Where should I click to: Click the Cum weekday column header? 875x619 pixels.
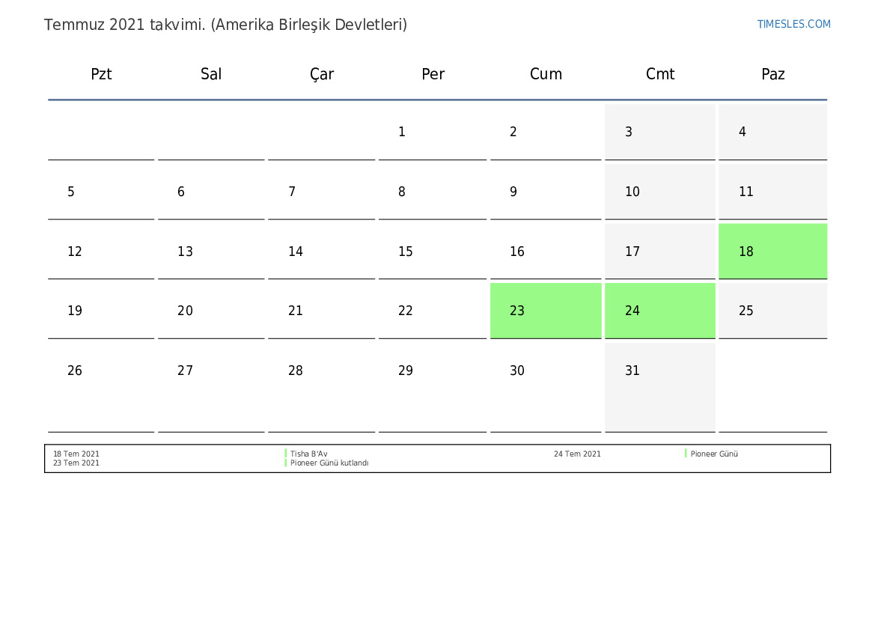[x=546, y=74]
